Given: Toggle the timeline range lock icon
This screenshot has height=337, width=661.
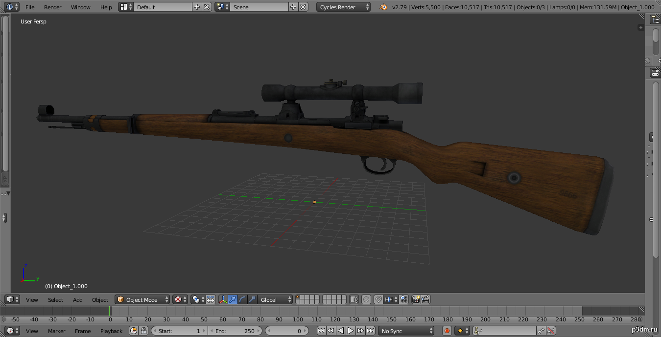Looking at the screenshot, I should click(143, 331).
